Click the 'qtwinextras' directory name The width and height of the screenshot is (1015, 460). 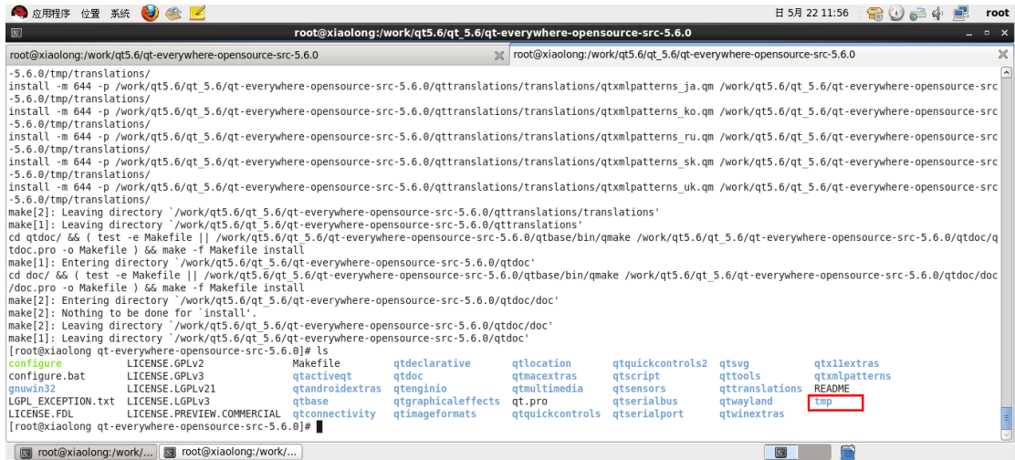(751, 414)
